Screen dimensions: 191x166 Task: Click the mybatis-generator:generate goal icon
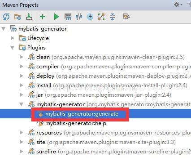(40, 114)
